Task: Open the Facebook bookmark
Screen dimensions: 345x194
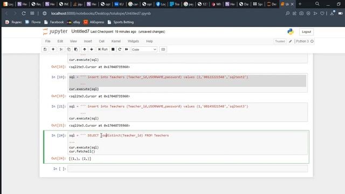Action: [x=54, y=22]
